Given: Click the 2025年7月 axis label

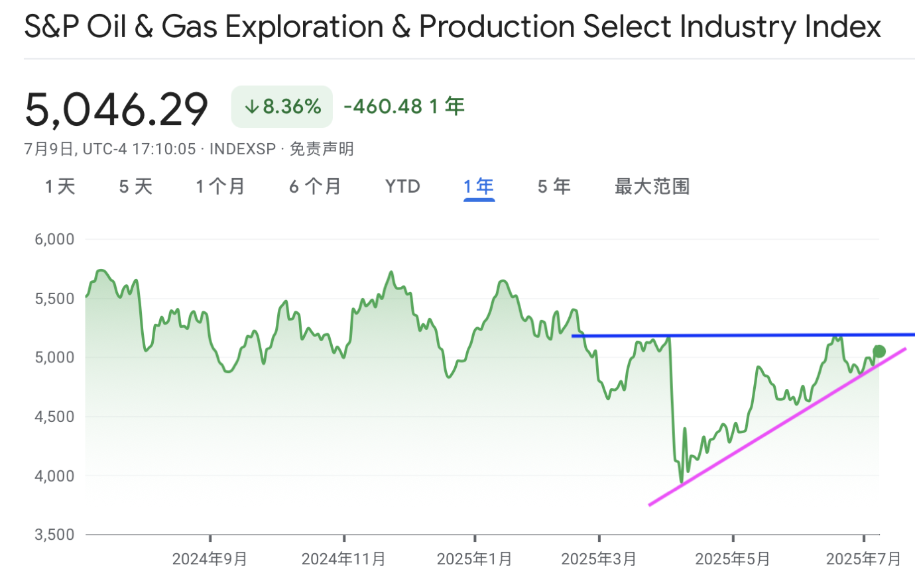Looking at the screenshot, I should tap(865, 558).
